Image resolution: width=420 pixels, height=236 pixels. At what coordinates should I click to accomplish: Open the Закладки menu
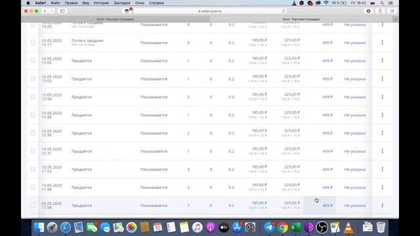pos(122,3)
